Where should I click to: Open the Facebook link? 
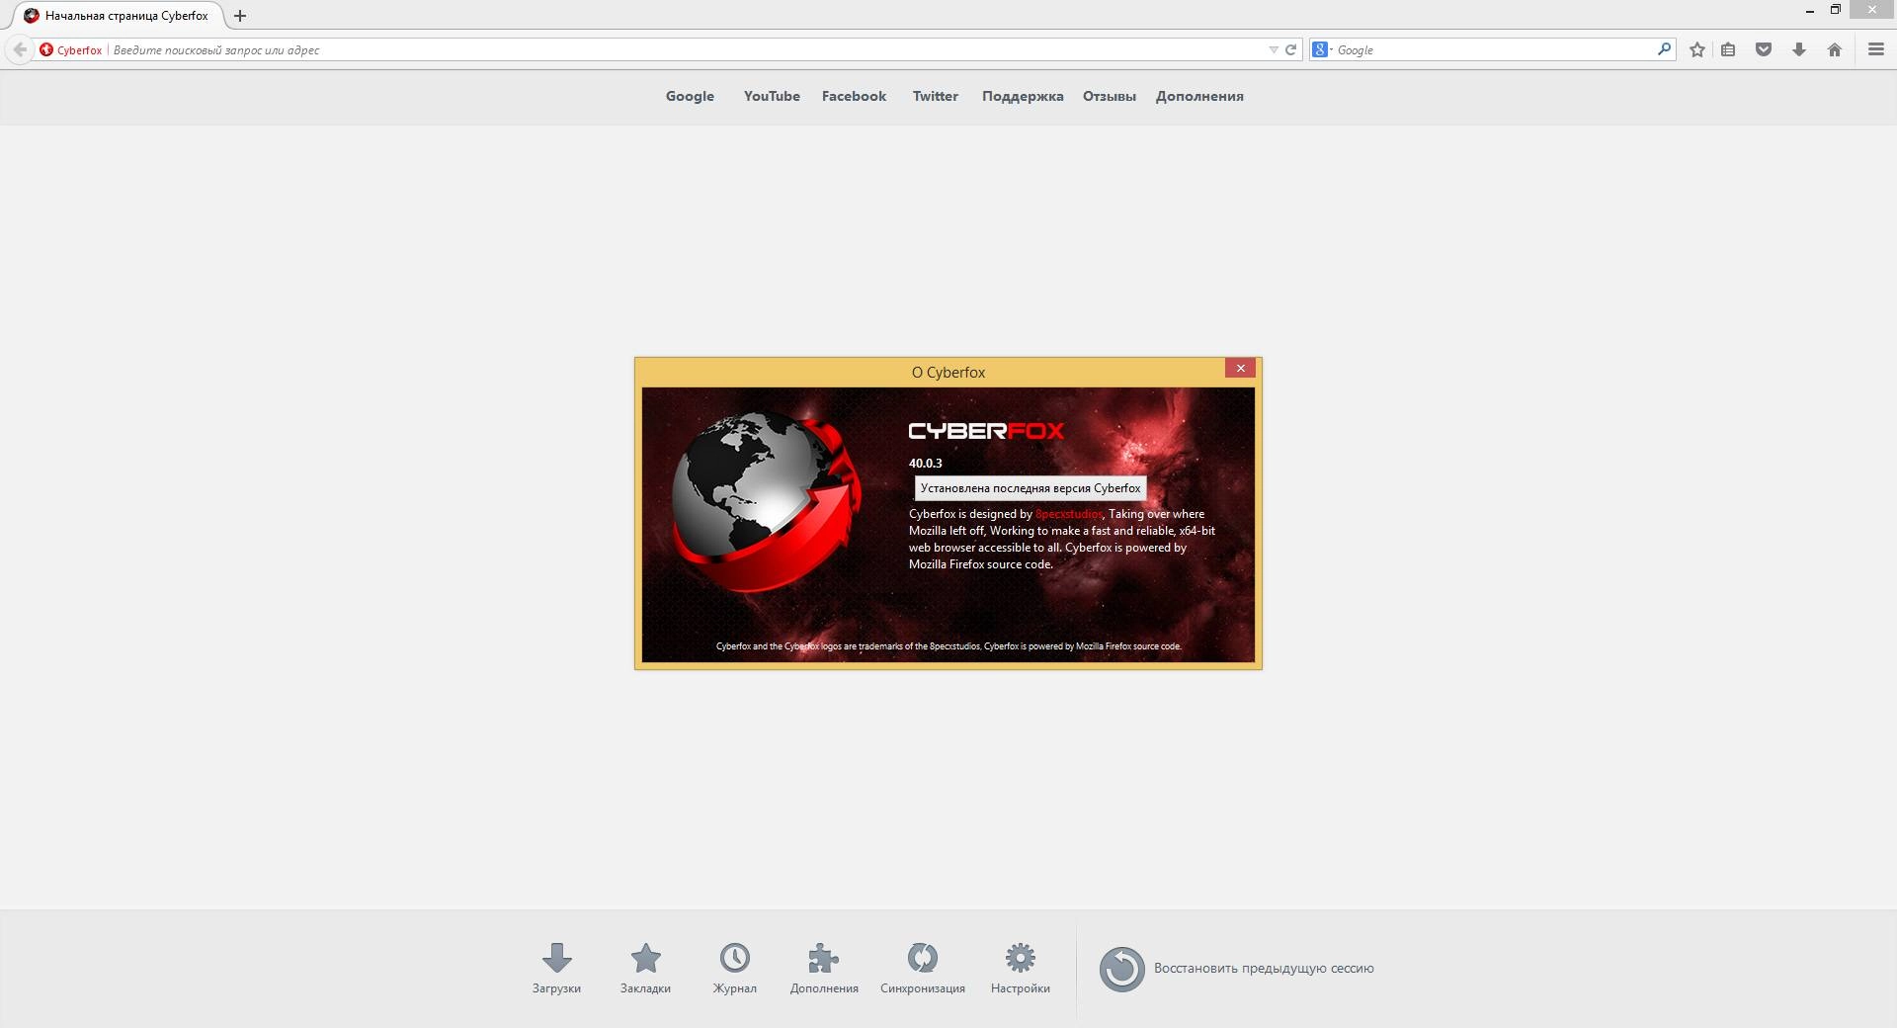click(x=854, y=96)
